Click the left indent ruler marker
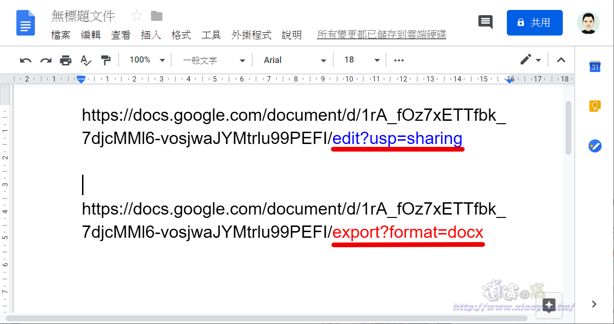This screenshot has height=324, width=614. pos(81,80)
